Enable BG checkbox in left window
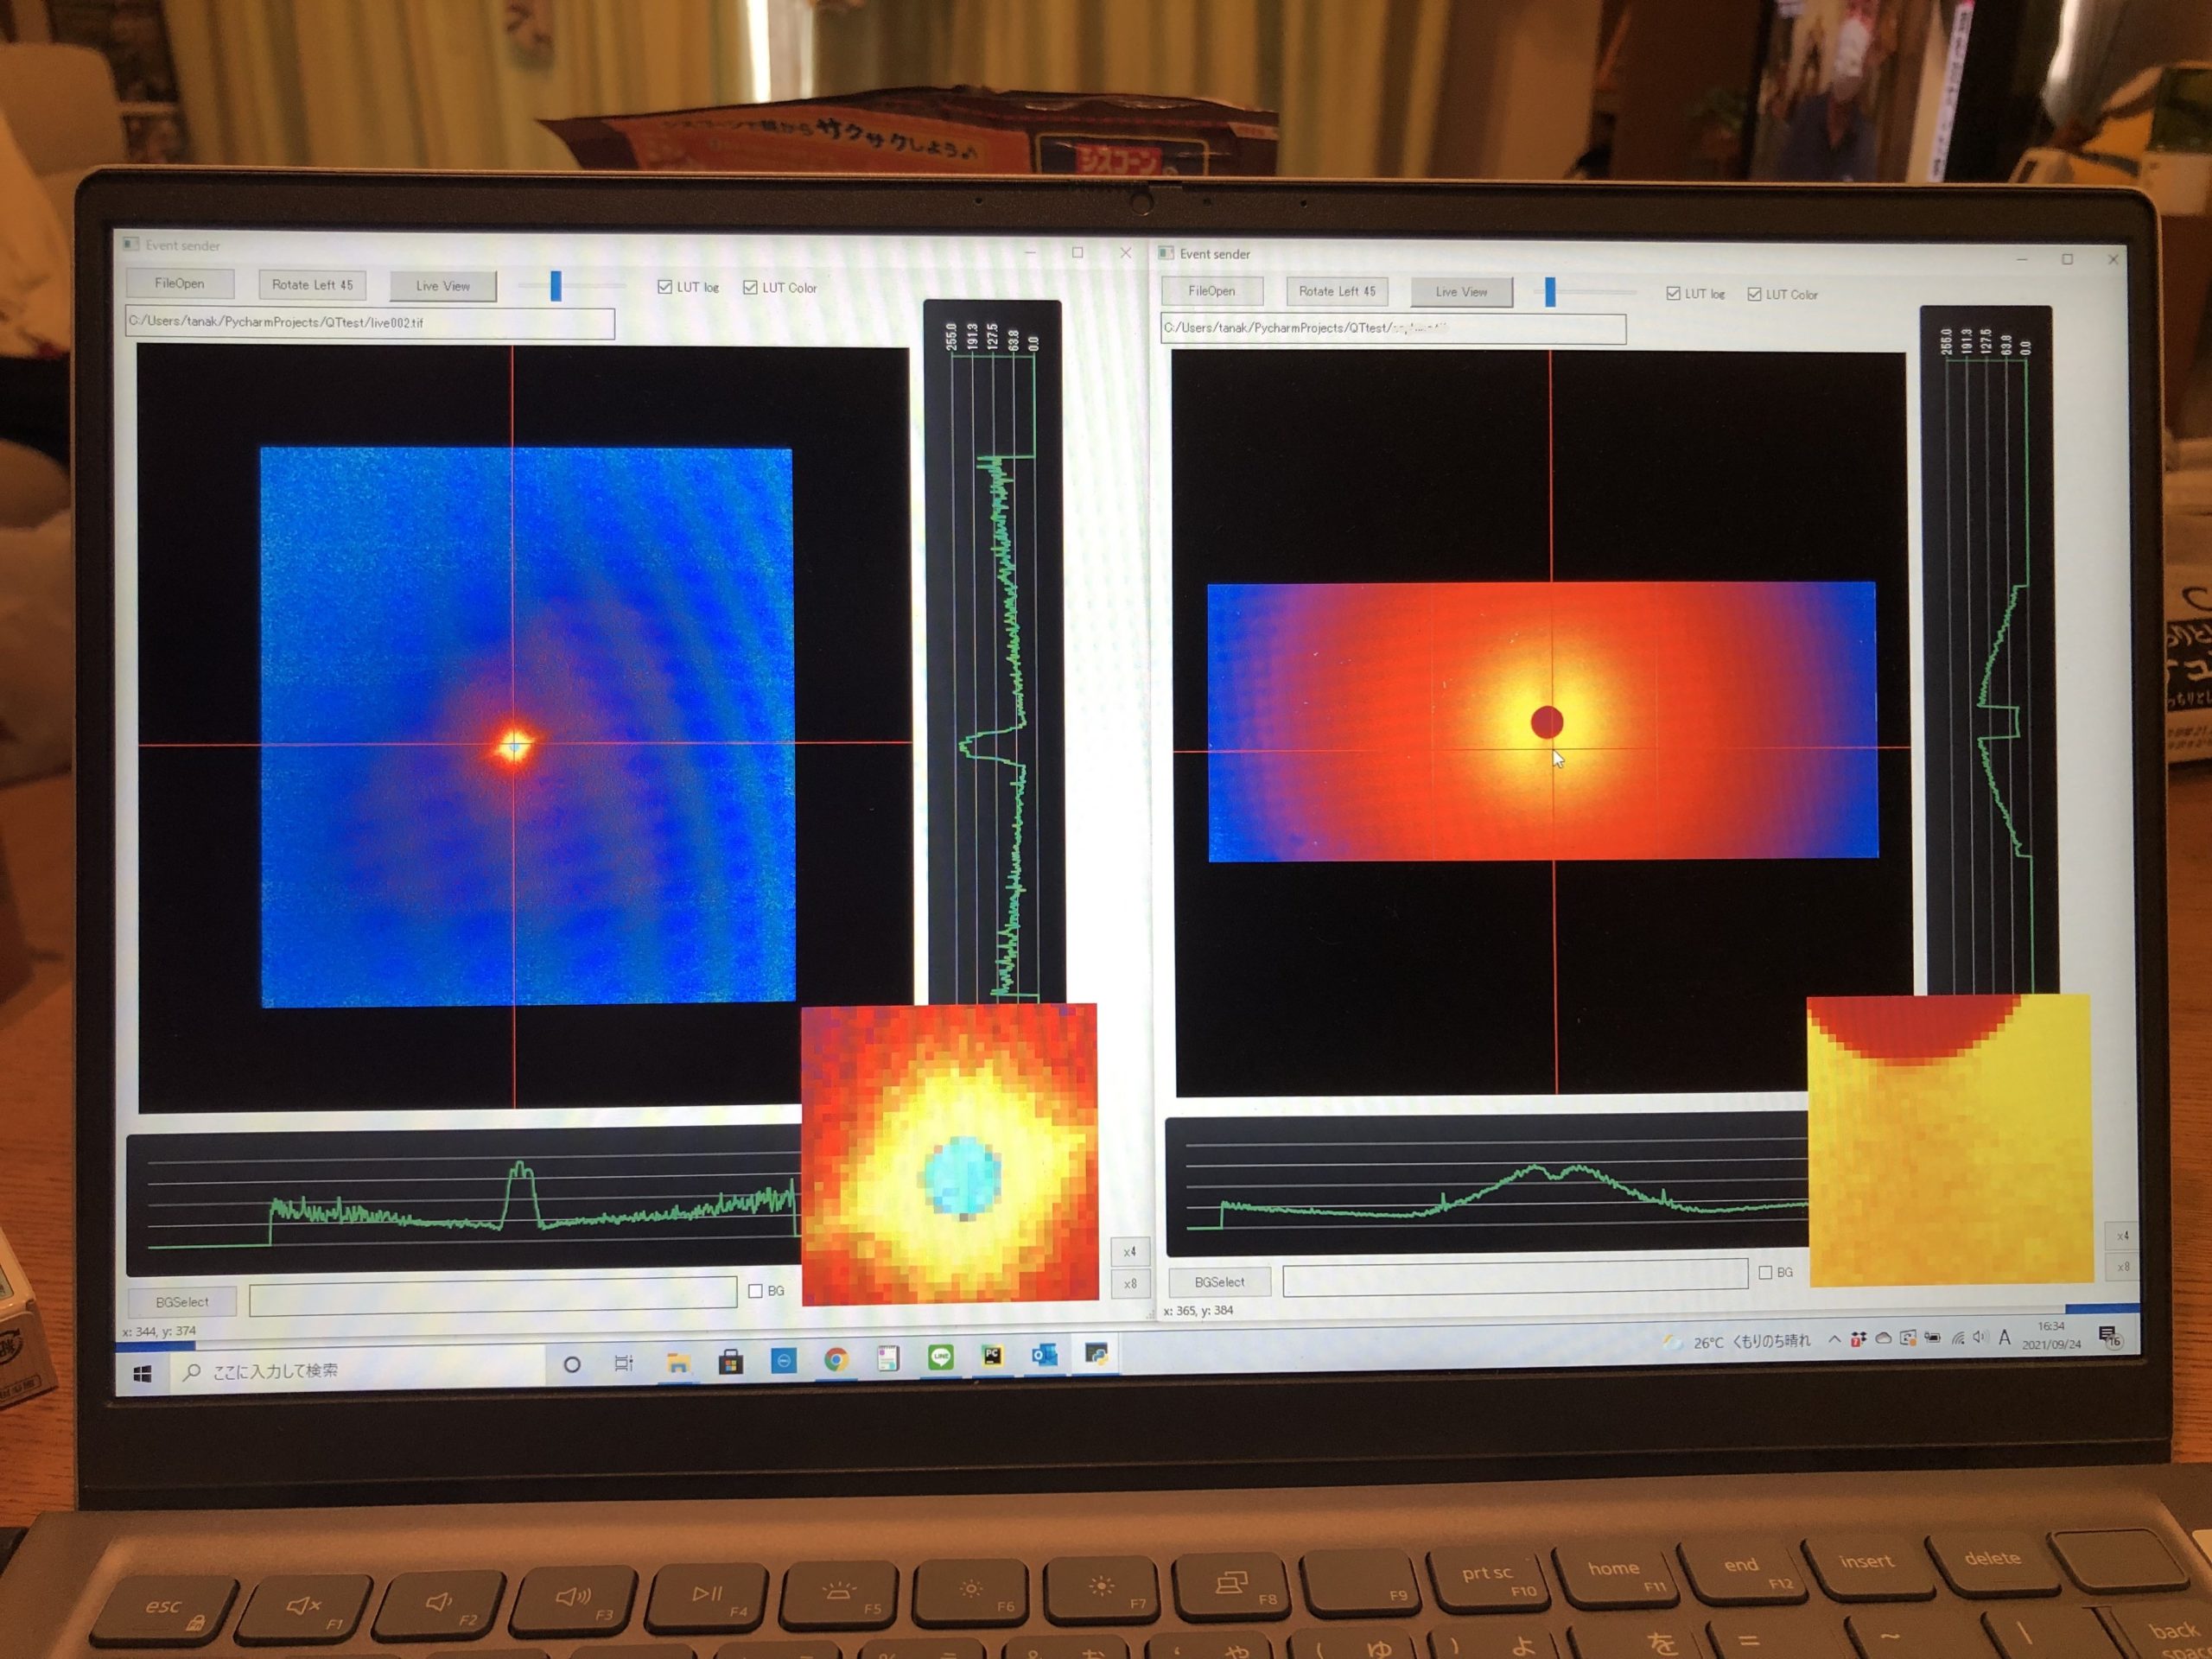Viewport: 2212px width, 1659px height. [x=756, y=1291]
